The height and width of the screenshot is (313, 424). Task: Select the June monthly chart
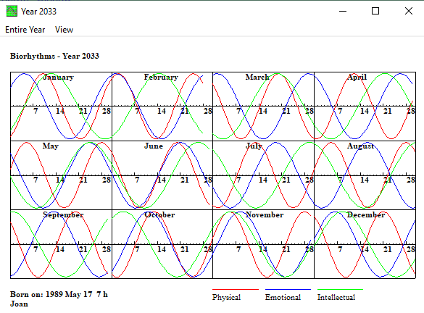point(162,175)
